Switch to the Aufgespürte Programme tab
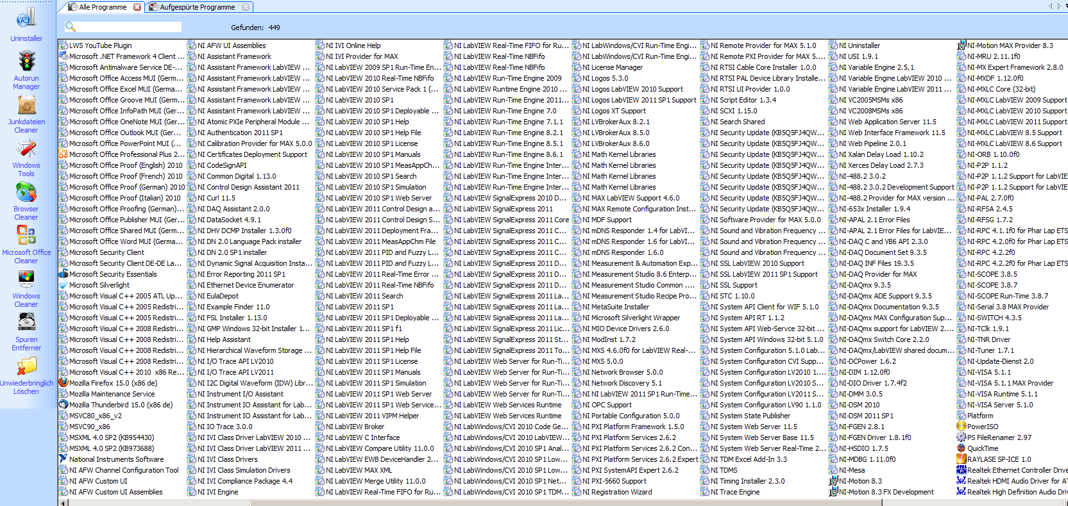 click(x=197, y=7)
